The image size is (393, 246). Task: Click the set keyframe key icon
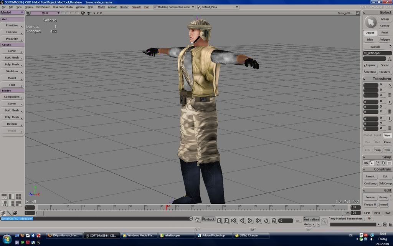[x=324, y=221]
